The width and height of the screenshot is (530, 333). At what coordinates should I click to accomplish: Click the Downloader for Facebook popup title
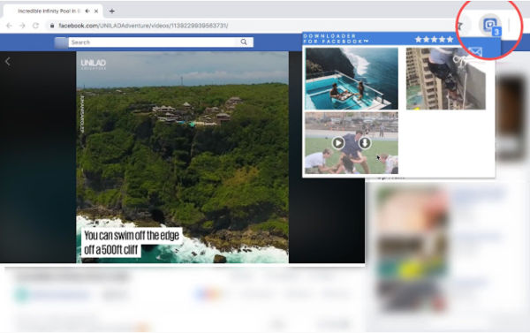pyautogui.click(x=336, y=39)
